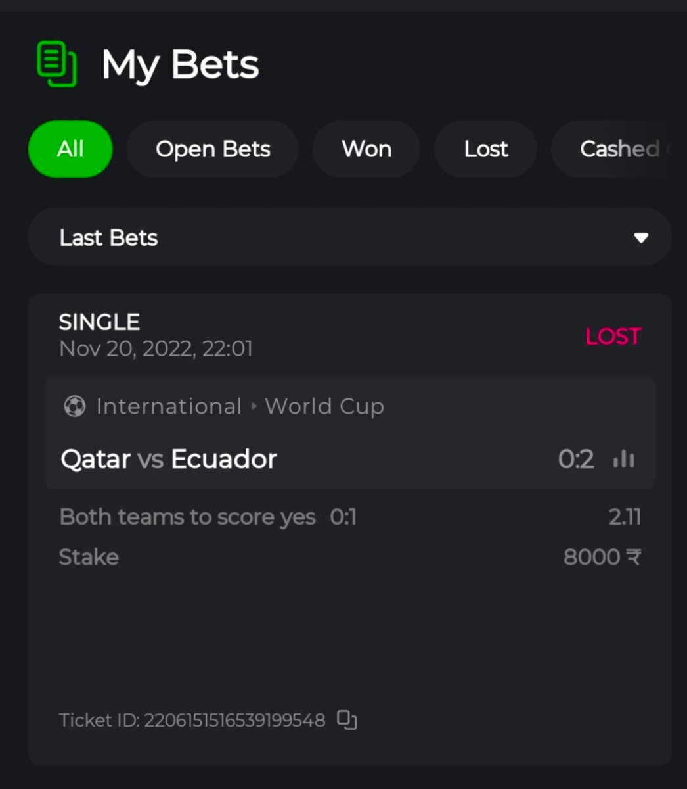Open the Qatar vs Ecuador match
The height and width of the screenshot is (789, 687).
click(x=169, y=459)
